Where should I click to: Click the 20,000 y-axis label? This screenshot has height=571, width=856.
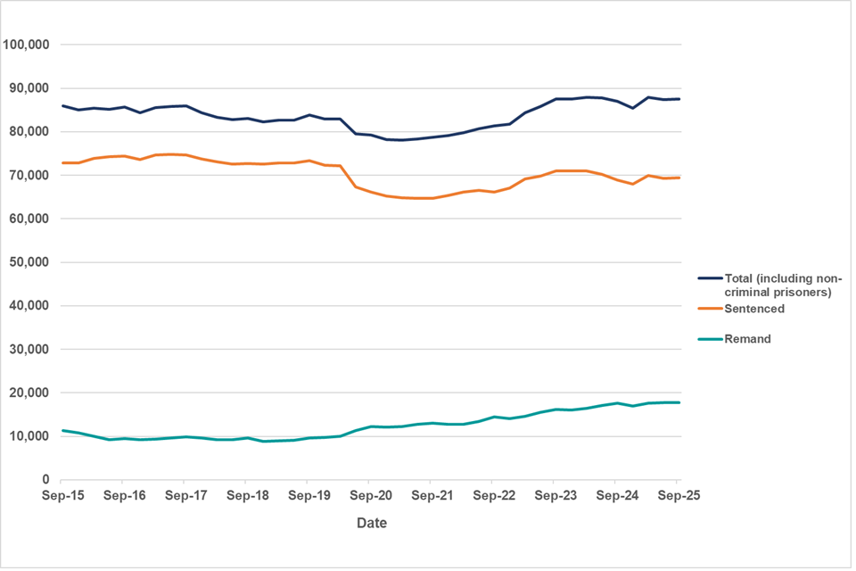29,393
